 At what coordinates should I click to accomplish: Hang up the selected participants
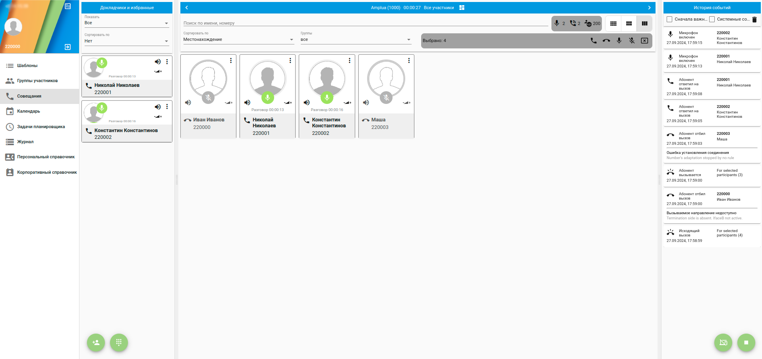tap(606, 40)
